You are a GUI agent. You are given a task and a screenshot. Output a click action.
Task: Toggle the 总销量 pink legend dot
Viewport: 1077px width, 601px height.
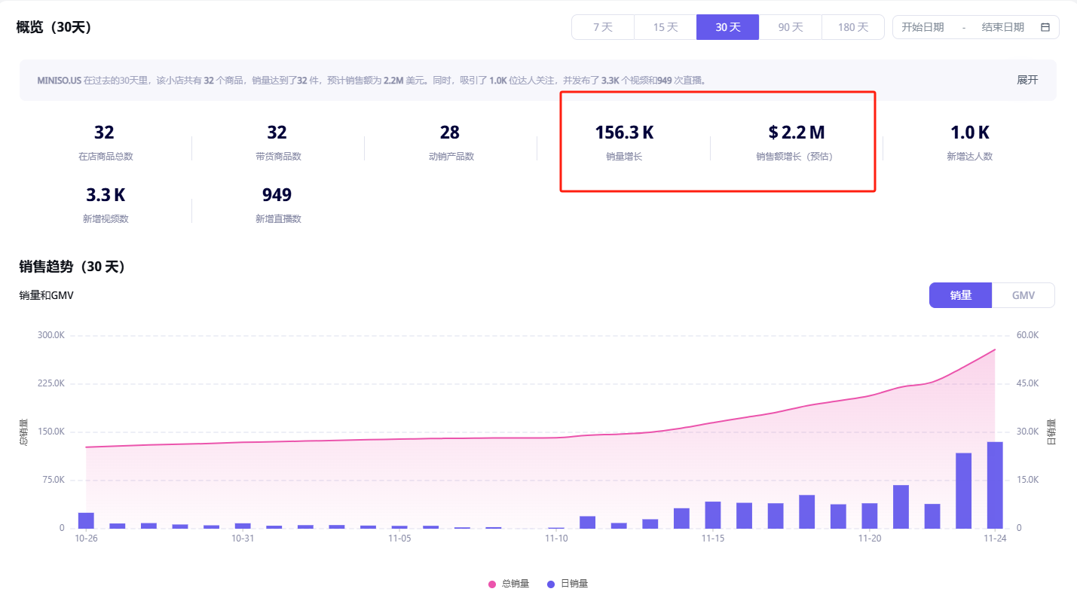pyautogui.click(x=492, y=584)
